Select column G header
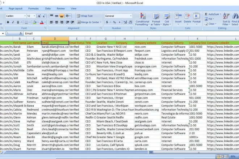 106,39
